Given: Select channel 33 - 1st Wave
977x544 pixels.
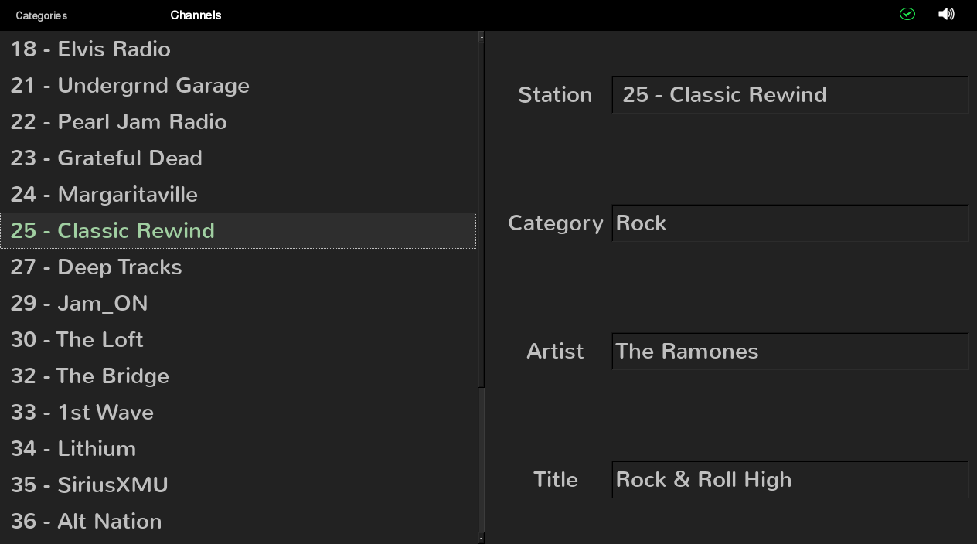Looking at the screenshot, I should point(238,412).
